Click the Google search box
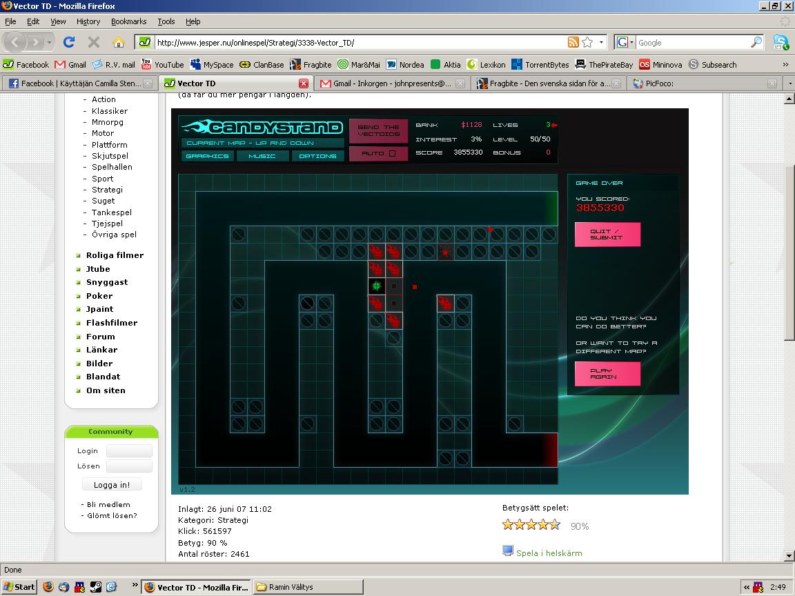Image resolution: width=795 pixels, height=596 pixels. pyautogui.click(x=693, y=43)
